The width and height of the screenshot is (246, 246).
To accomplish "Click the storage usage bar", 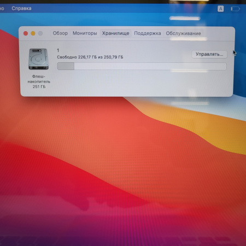I will 142,66.
